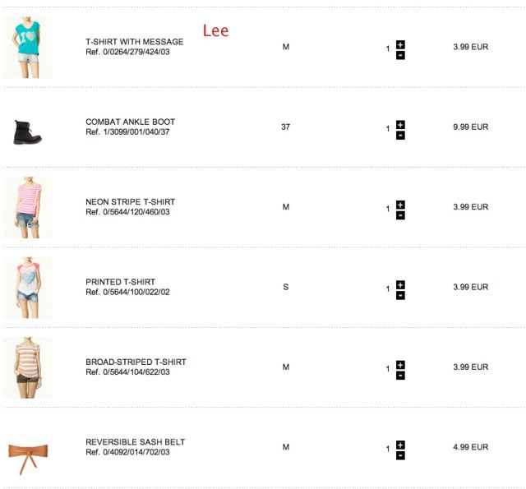The image size is (526, 489).
Task: Add one more Neon Stripe T-shirt
Action: [400, 204]
